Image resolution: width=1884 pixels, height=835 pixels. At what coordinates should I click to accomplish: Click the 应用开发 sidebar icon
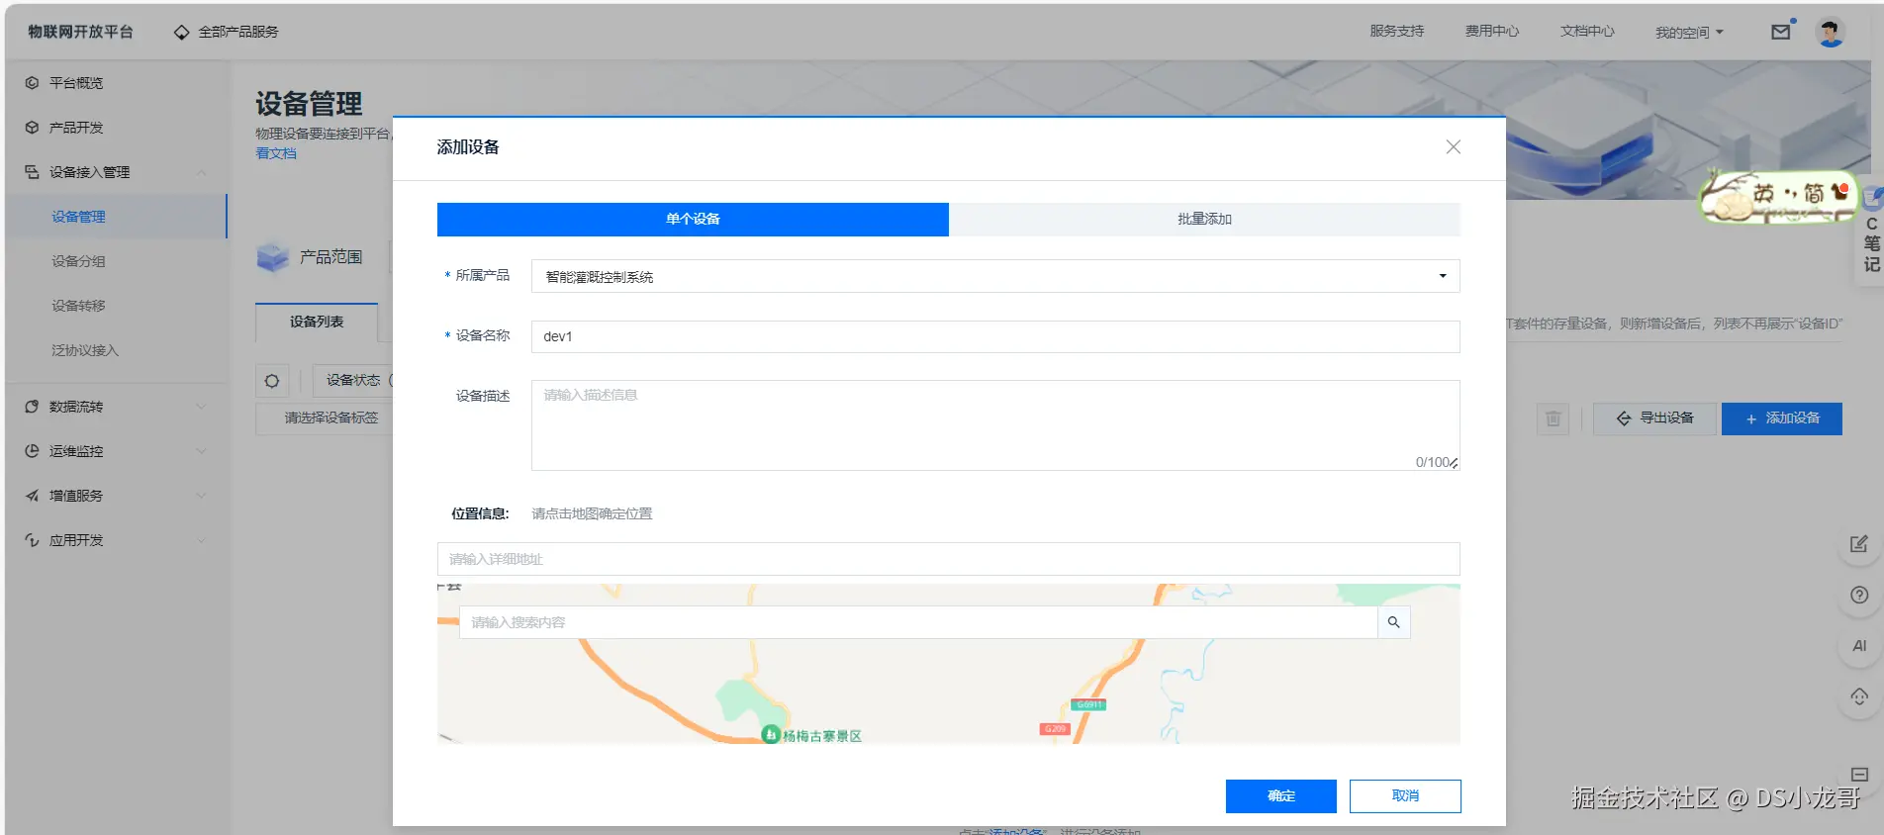[32, 540]
